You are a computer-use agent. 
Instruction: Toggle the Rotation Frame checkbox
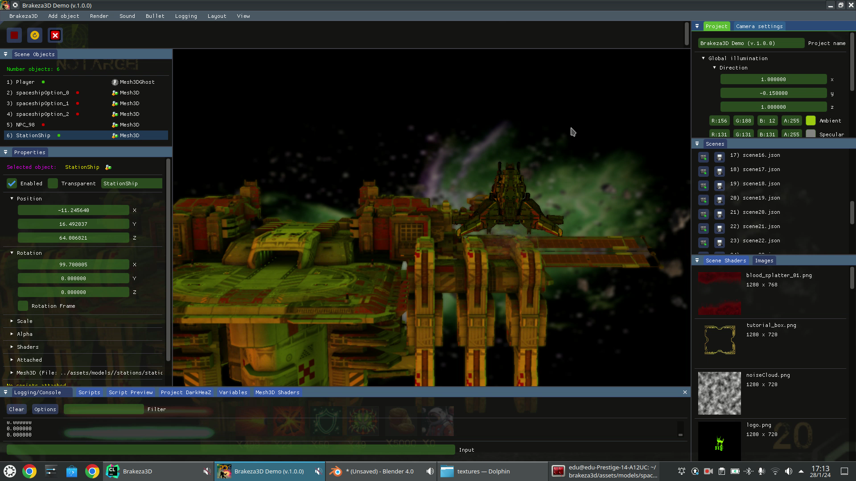[x=23, y=306]
